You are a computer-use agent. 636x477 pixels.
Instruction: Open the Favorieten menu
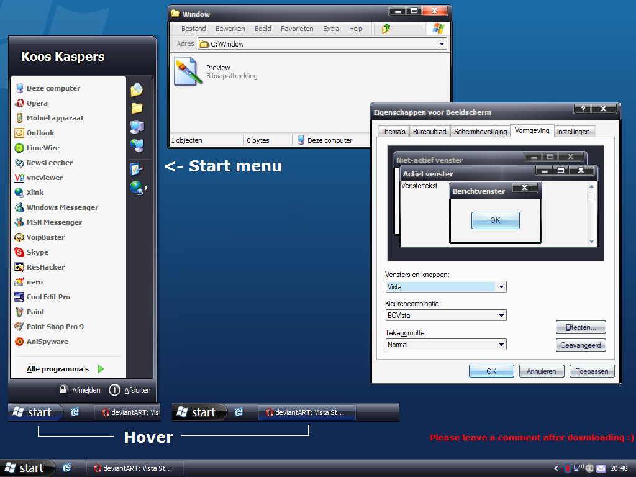(297, 29)
